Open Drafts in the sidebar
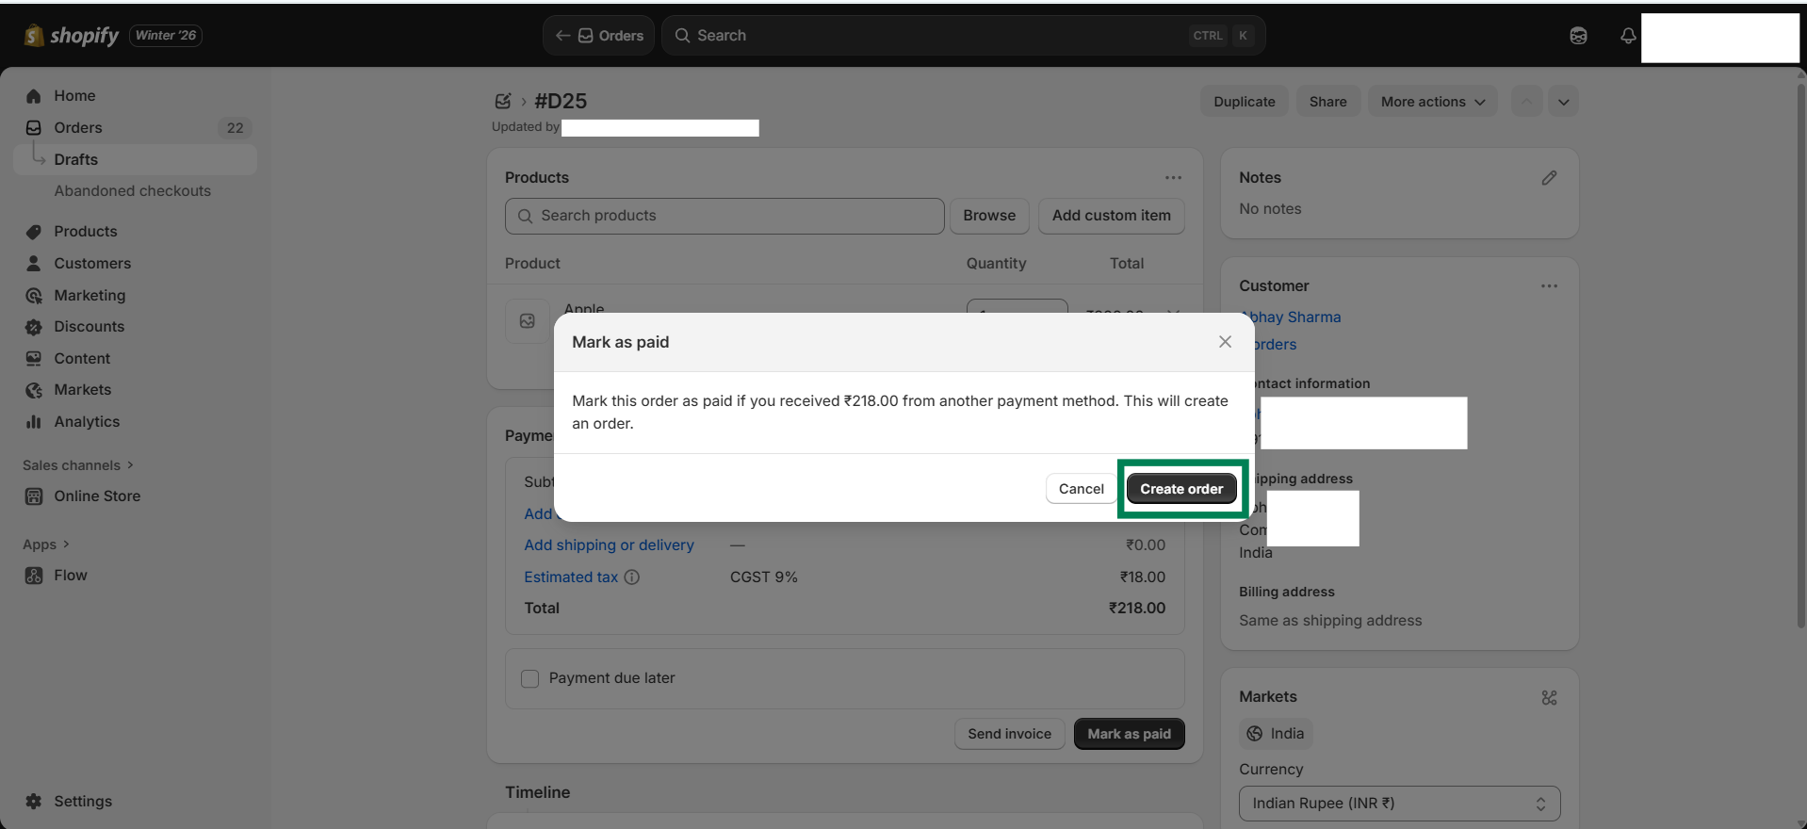Screen dimensions: 1807x829 76,160
